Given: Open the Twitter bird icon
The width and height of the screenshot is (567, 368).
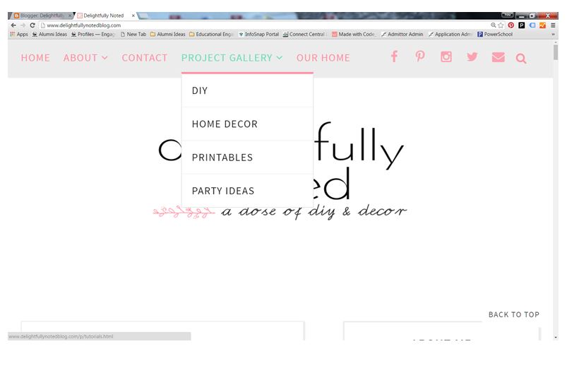Looking at the screenshot, I should click(472, 57).
